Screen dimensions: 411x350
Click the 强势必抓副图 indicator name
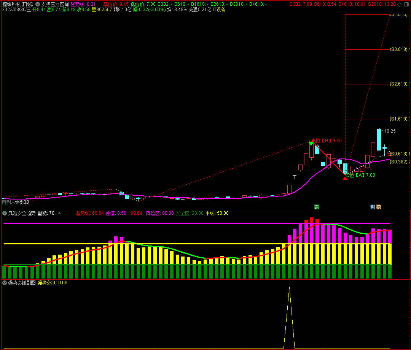click(x=22, y=283)
